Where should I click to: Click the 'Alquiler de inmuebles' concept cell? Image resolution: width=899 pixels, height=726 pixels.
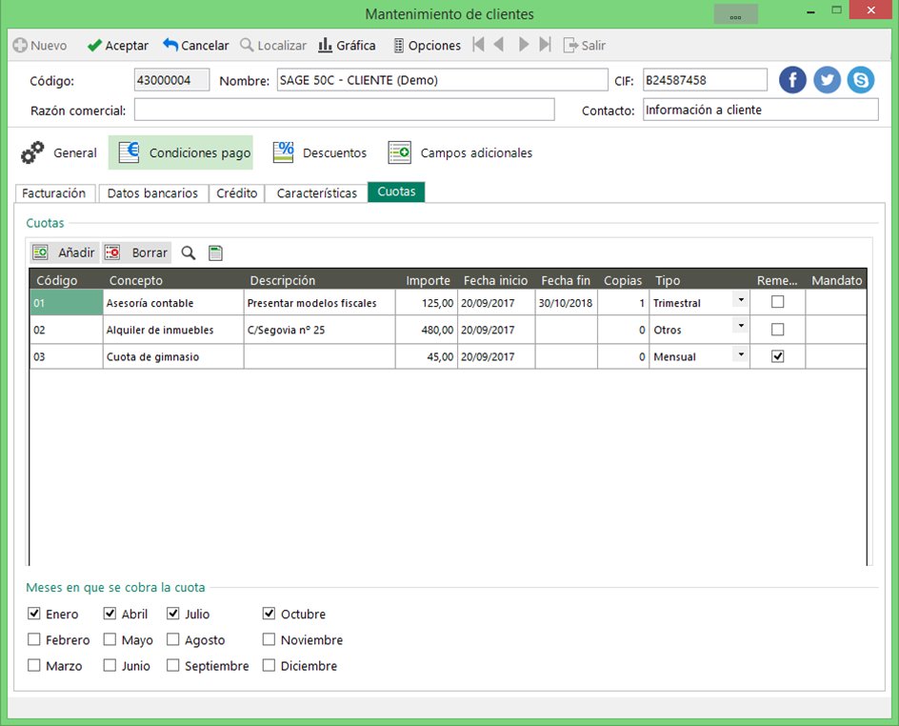click(173, 330)
